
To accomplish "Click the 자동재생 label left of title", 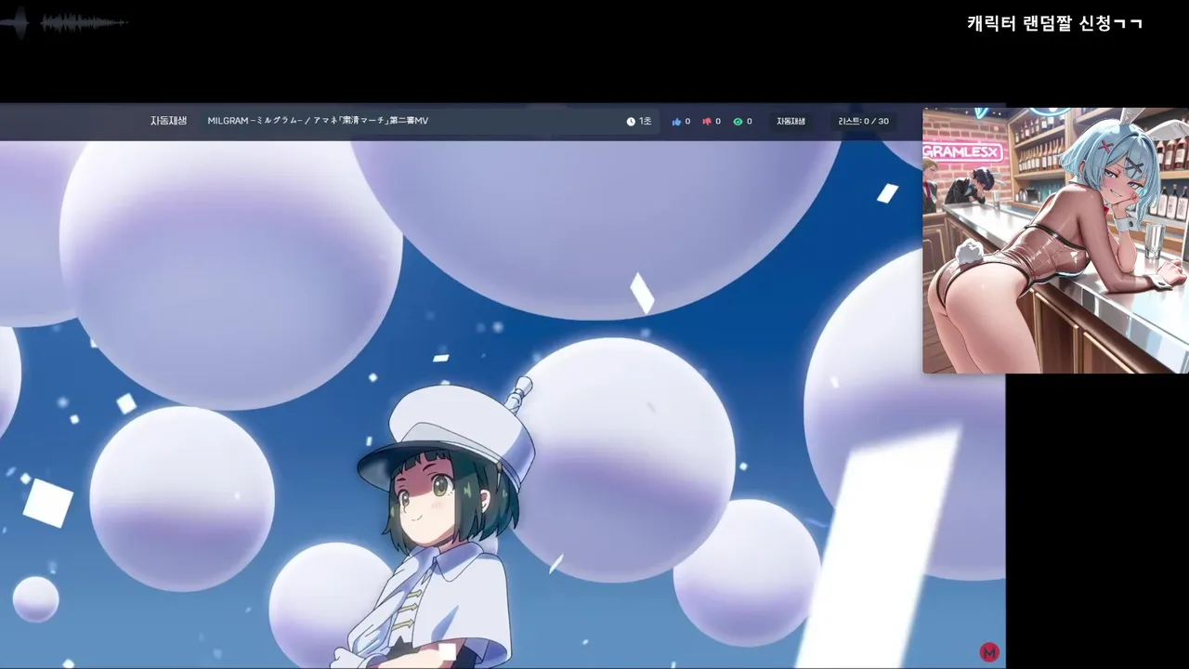I will (169, 121).
